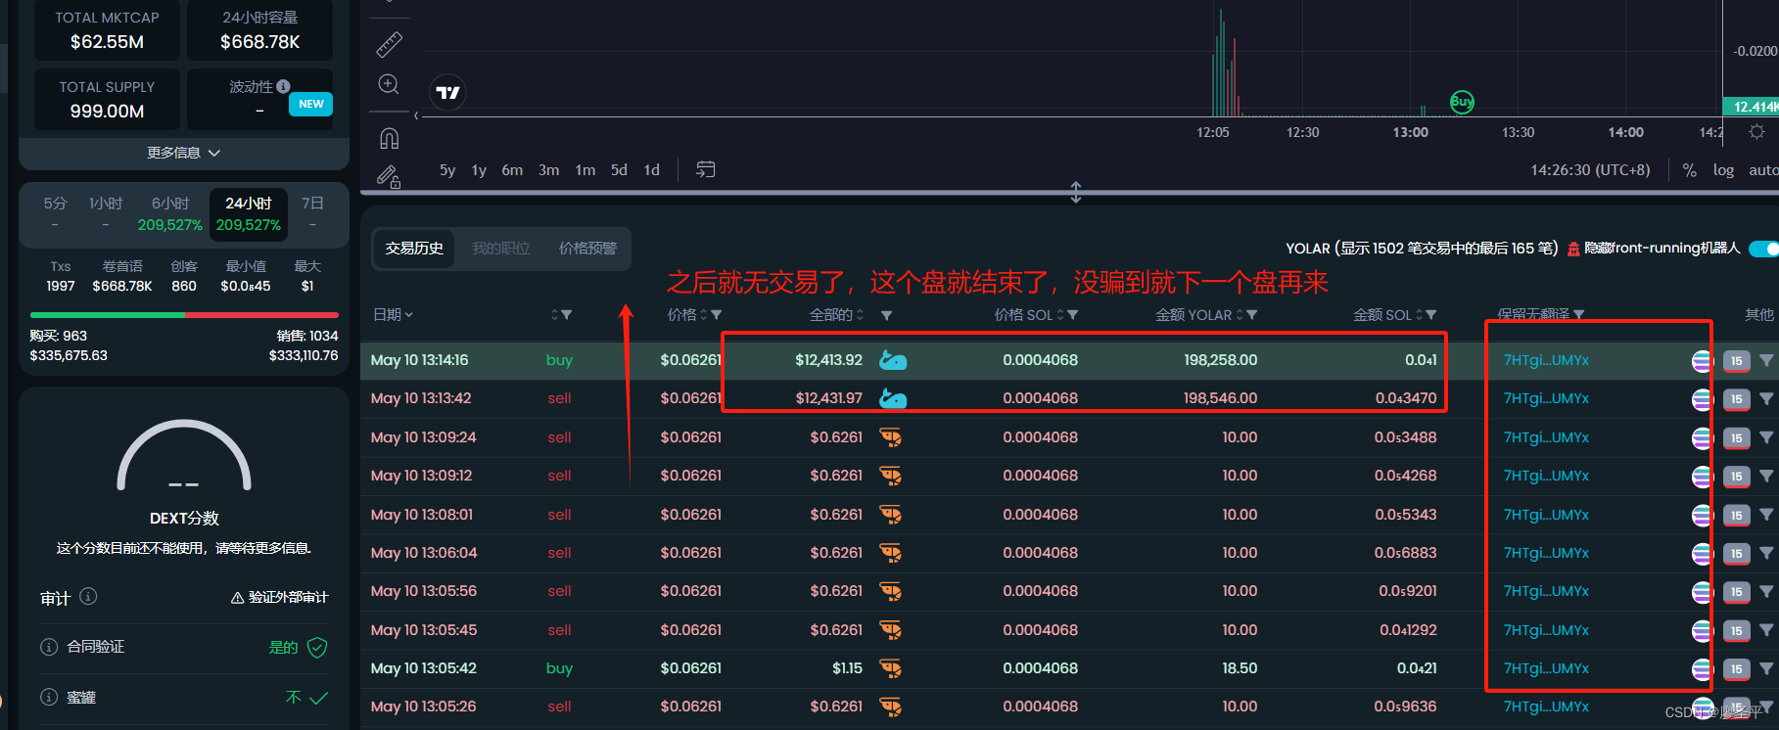Toggle hide front-running bots switch

pyautogui.click(x=1764, y=249)
